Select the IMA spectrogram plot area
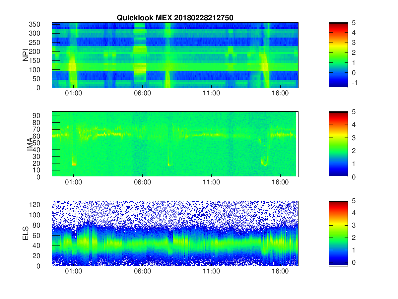Image resolution: width=398 pixels, height=299 pixels. [x=175, y=144]
